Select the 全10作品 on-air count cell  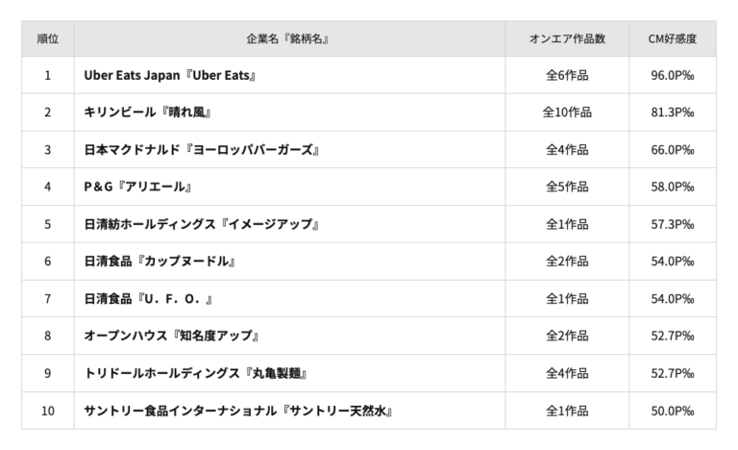pyautogui.click(x=567, y=112)
